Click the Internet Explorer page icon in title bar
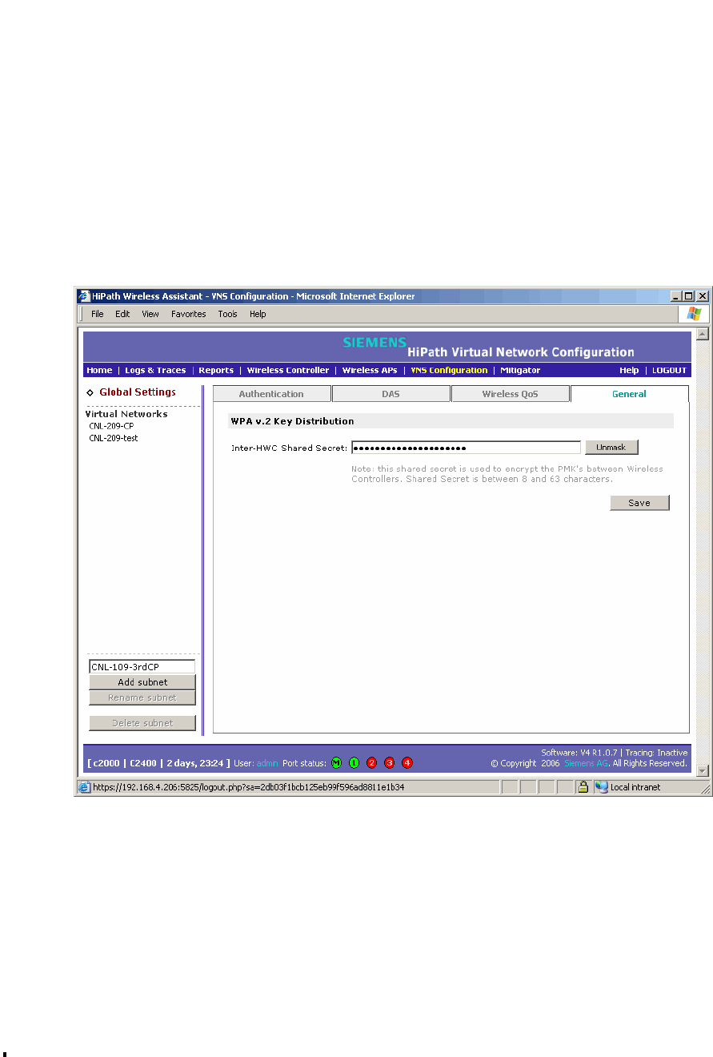Viewport: 713px width, 1057px height. click(83, 296)
